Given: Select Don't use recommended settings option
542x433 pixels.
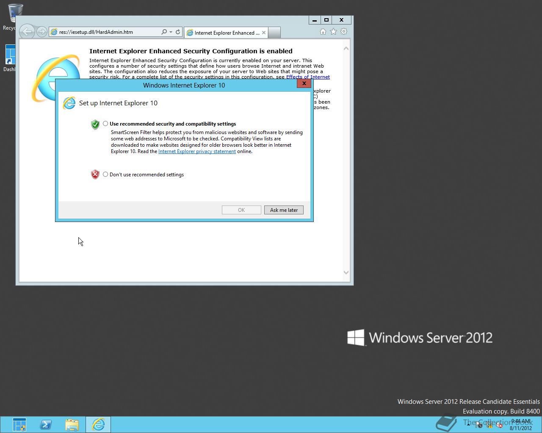Looking at the screenshot, I should coord(105,174).
